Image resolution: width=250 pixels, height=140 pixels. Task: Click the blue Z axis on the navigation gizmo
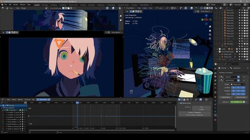206,16
